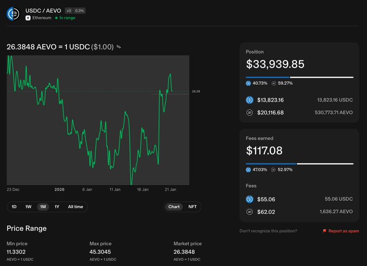Click the Report as spam link
The image size is (367, 266).
[x=344, y=231]
